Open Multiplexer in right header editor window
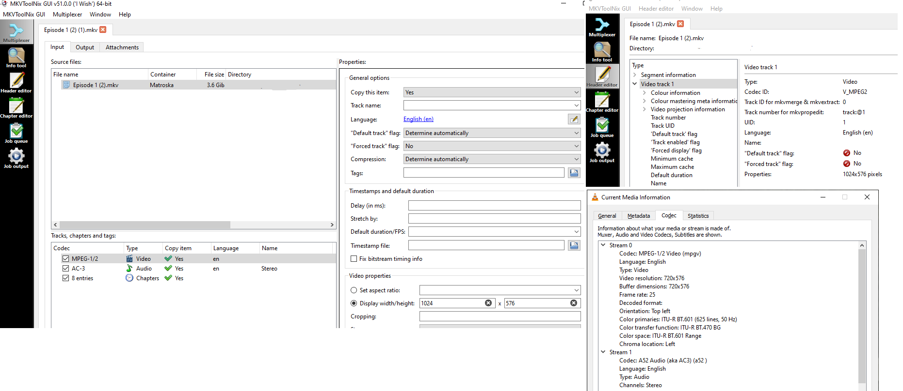This screenshot has height=391, width=903. [602, 27]
